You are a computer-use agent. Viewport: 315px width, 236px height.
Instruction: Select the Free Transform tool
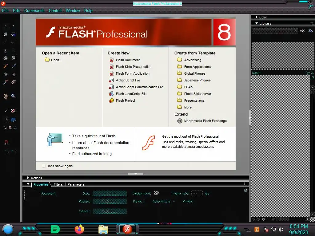click(x=6, y=34)
